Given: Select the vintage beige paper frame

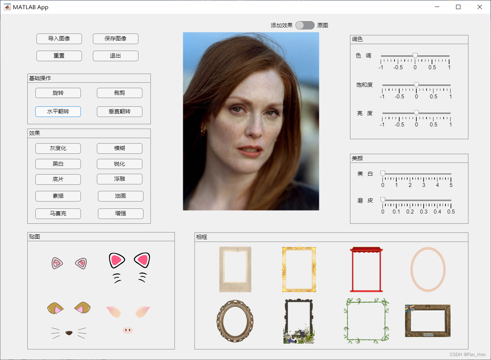Looking at the screenshot, I should [235, 269].
